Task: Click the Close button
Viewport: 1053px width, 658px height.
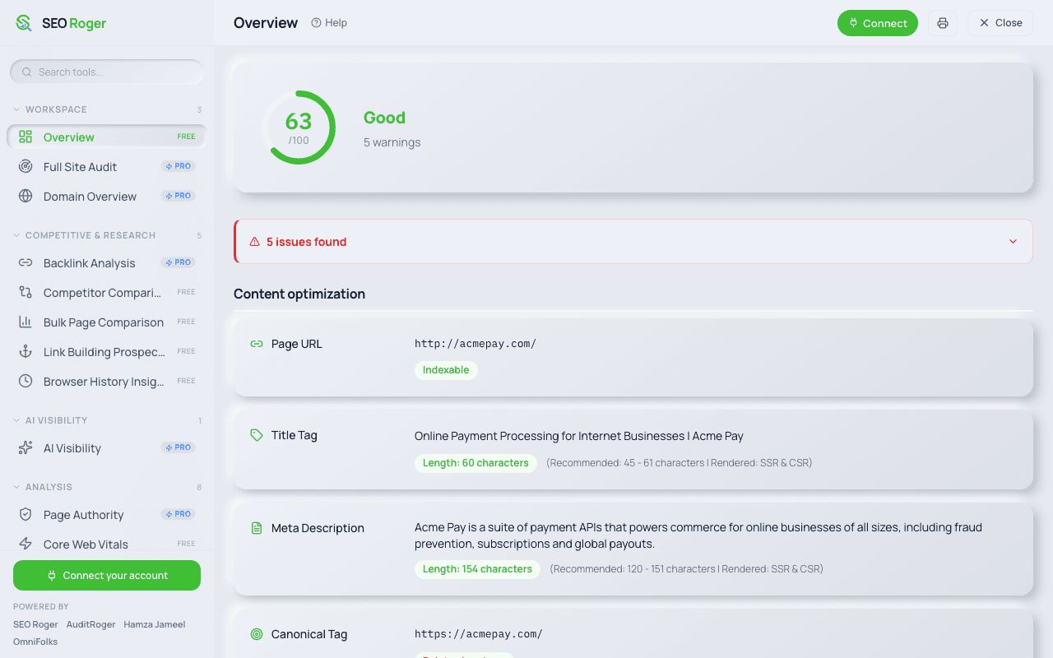Action: tap(1000, 23)
